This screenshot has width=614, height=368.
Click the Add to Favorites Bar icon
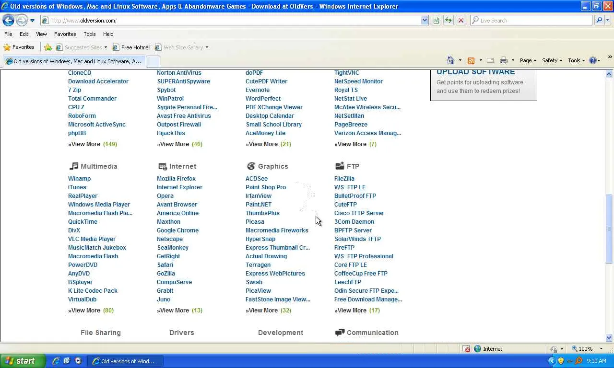(x=48, y=47)
